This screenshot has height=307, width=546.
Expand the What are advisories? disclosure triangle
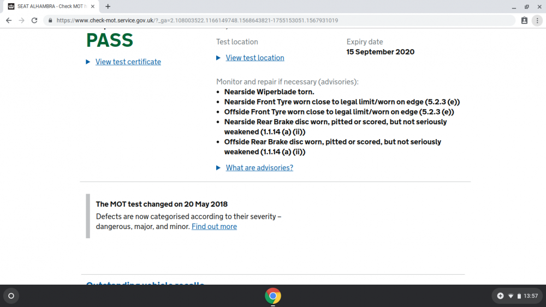(x=218, y=167)
